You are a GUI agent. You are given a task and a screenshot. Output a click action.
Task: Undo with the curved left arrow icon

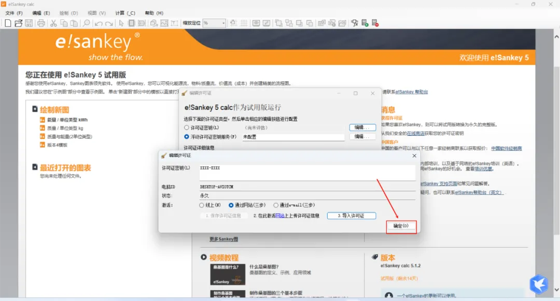point(99,23)
